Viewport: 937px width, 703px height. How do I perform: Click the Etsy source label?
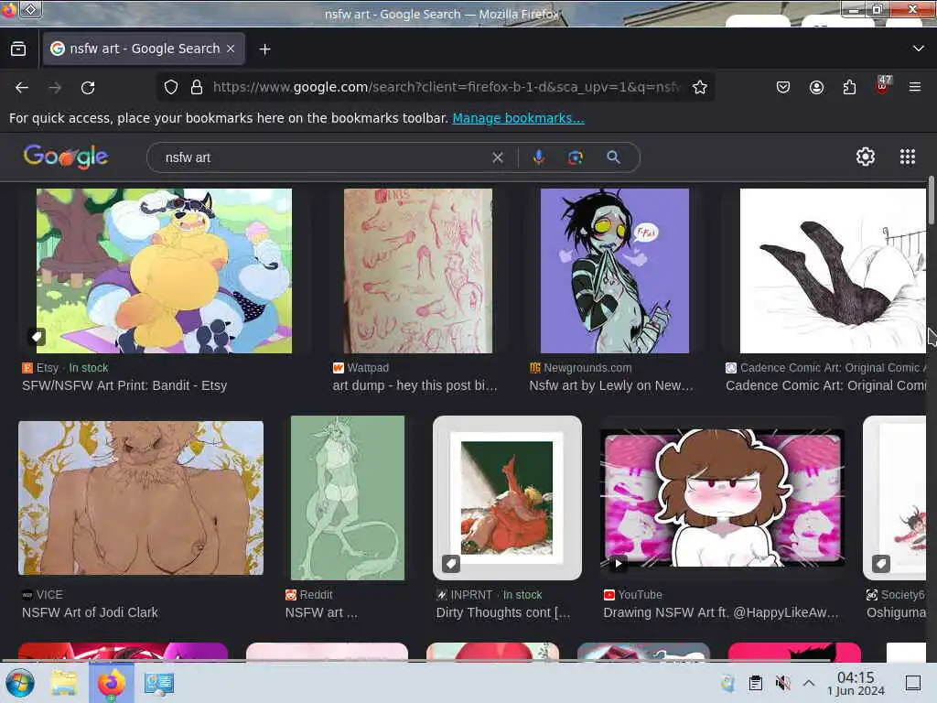tap(48, 368)
